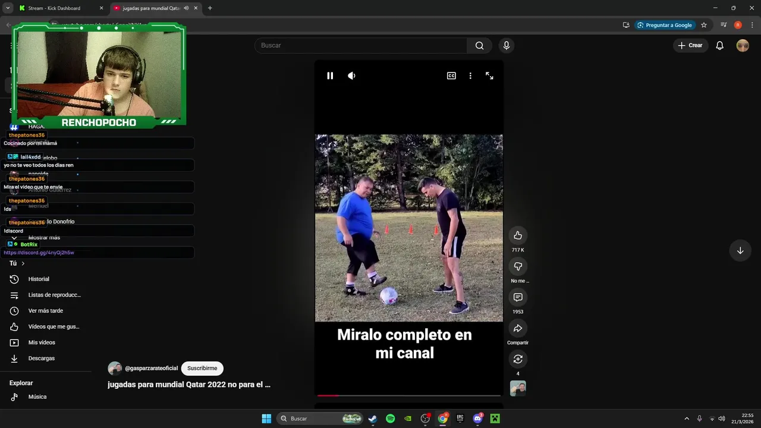
Task: Open Steam from the taskbar
Action: 373,418
